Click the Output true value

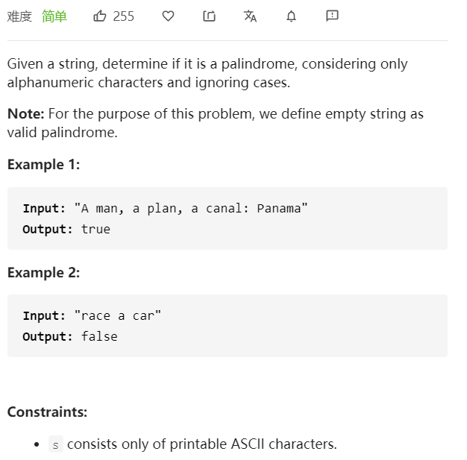(95, 230)
